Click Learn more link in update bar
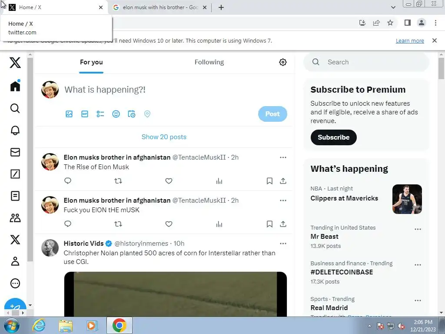445x334 pixels. (410, 40)
